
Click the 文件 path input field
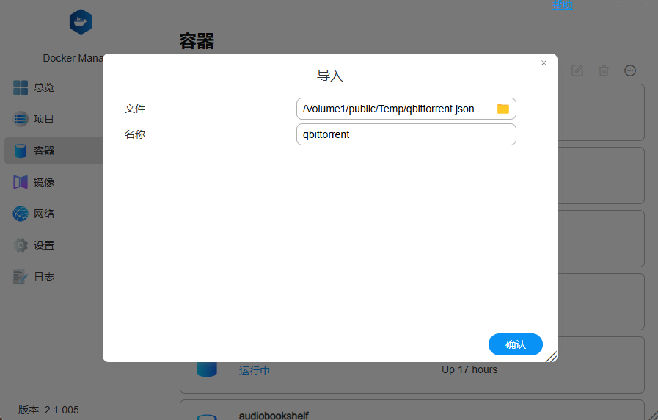[406, 109]
